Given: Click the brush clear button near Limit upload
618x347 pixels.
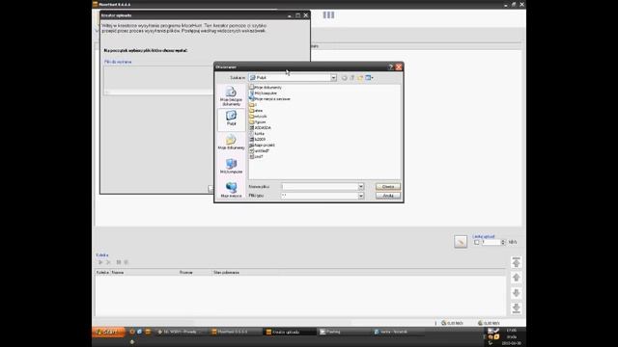Looking at the screenshot, I should coord(461,242).
